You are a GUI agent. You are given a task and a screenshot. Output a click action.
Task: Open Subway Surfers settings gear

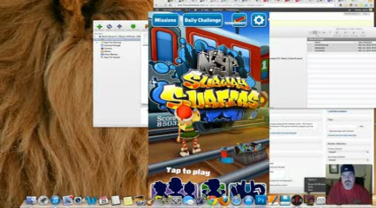coord(258,20)
